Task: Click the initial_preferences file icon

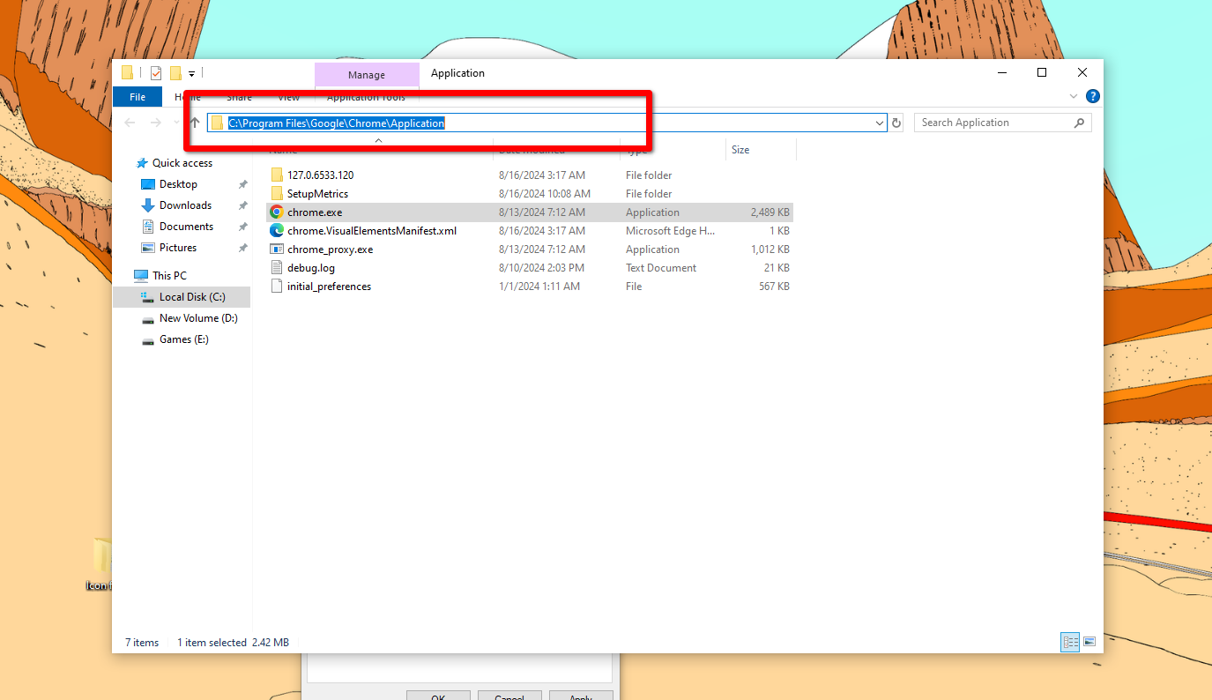Action: [277, 287]
